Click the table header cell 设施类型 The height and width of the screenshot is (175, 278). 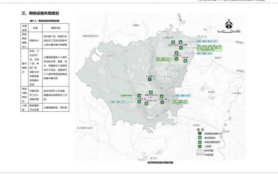tap(24, 28)
